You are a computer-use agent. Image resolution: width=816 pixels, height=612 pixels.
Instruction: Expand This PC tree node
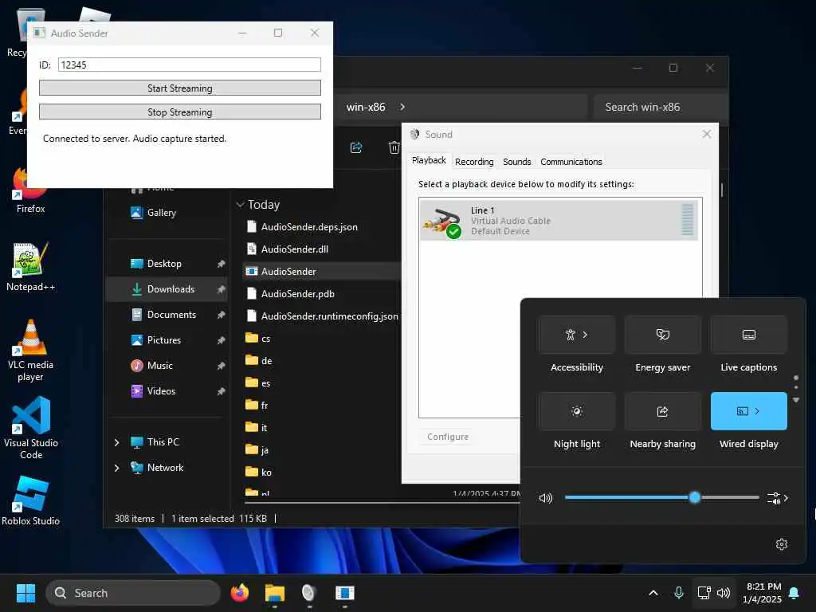(x=116, y=442)
